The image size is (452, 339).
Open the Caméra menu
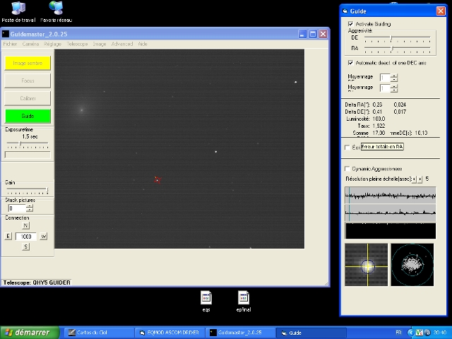coord(30,44)
